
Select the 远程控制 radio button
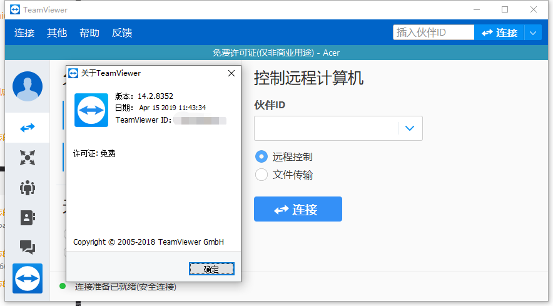coord(261,156)
